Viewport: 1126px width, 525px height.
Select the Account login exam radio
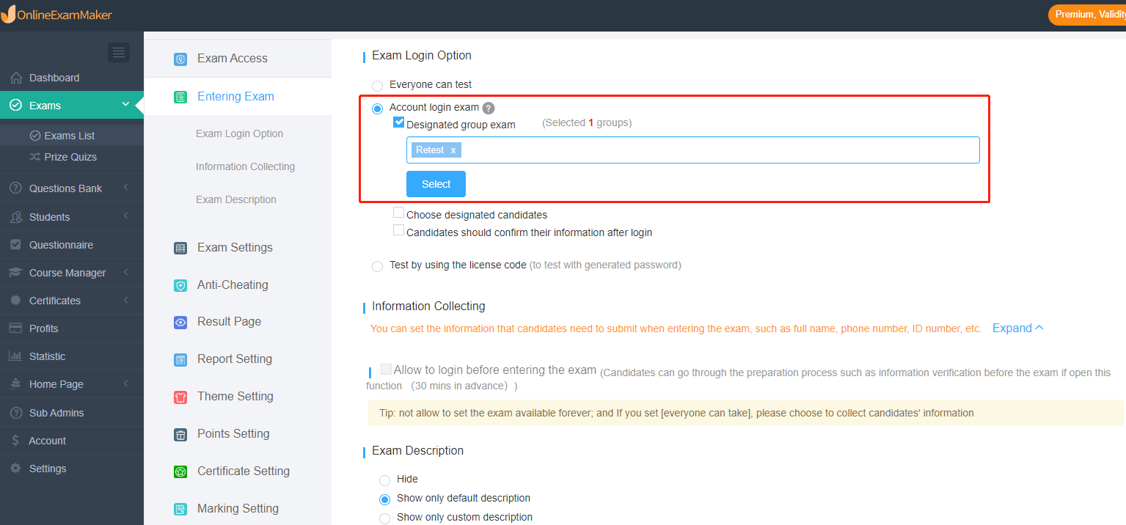377,109
